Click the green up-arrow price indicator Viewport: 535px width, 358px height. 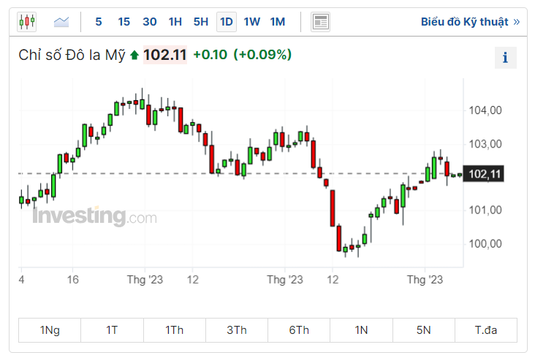134,55
